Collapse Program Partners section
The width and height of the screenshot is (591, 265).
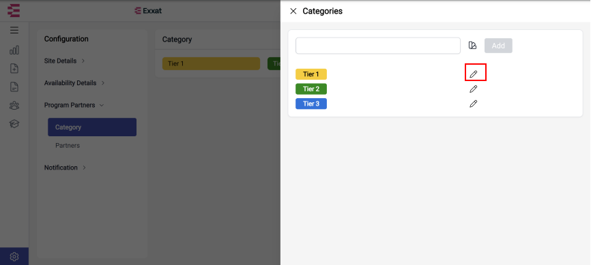click(x=74, y=105)
